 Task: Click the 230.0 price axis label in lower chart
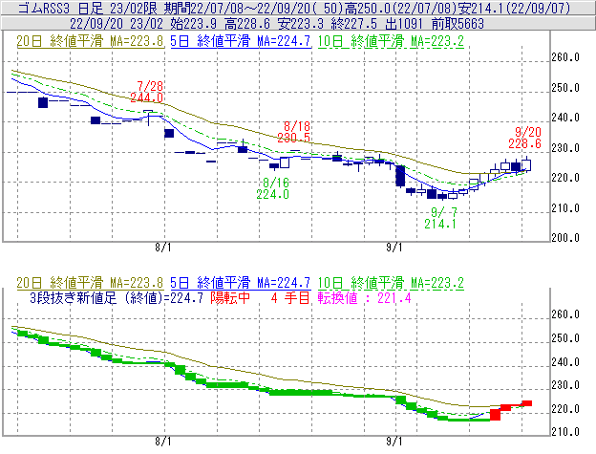(x=565, y=385)
